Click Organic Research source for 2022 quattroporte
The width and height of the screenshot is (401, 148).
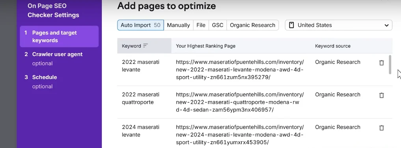pos(338,95)
